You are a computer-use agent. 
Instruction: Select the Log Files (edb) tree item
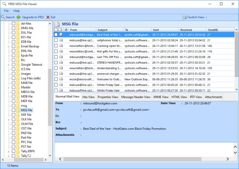click(x=30, y=78)
